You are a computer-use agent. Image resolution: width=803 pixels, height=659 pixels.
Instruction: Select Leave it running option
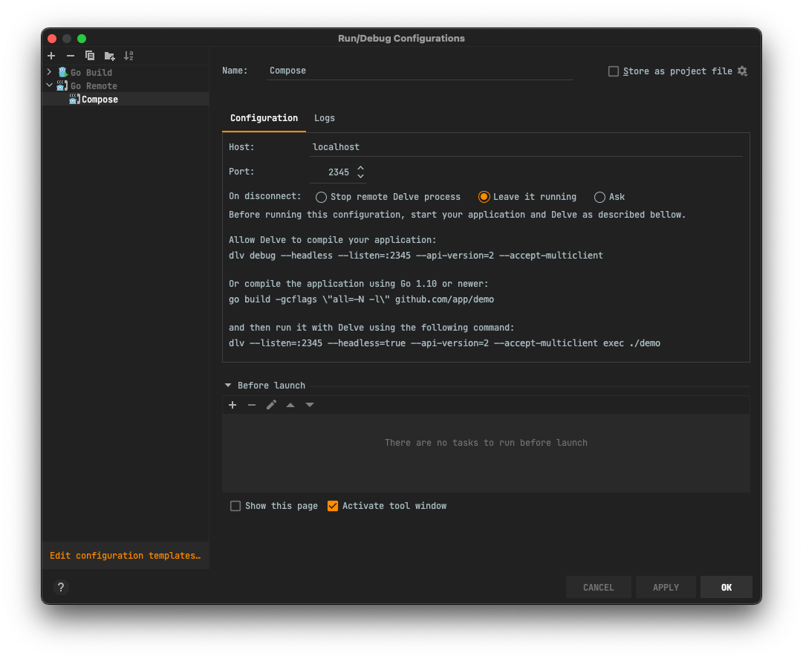pyautogui.click(x=484, y=197)
